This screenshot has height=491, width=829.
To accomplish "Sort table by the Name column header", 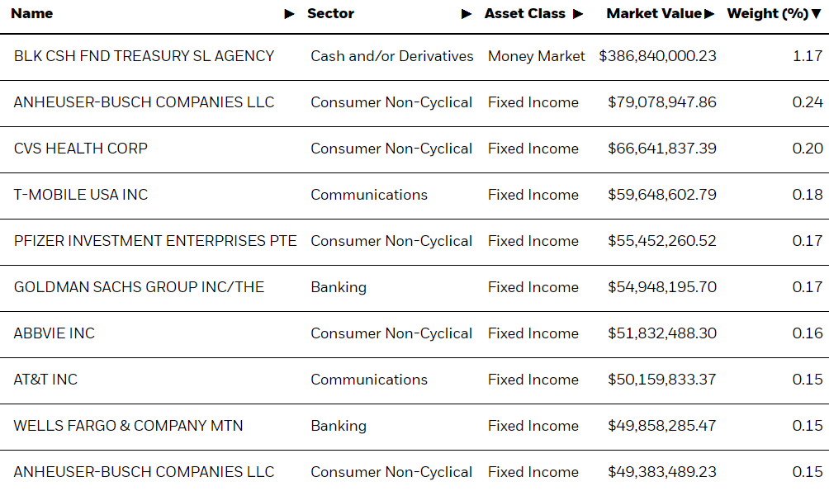I will [x=31, y=14].
